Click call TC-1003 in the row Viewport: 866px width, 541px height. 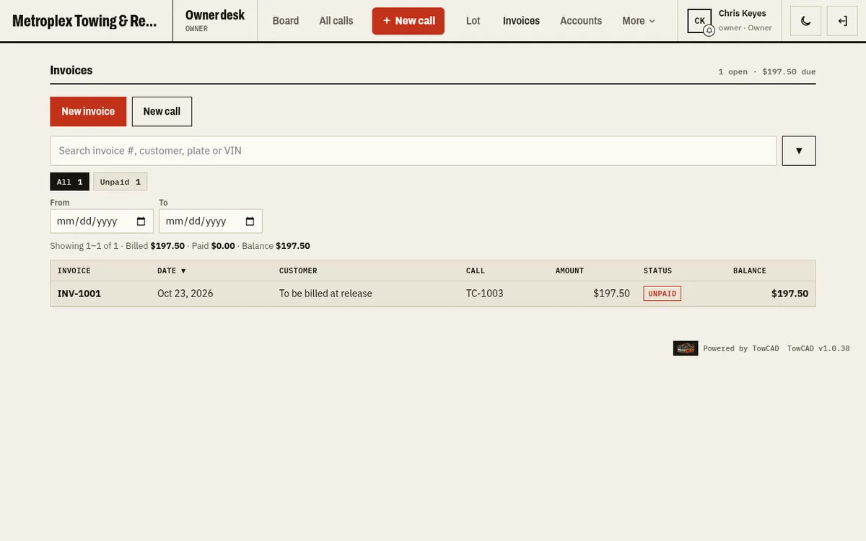coord(485,294)
